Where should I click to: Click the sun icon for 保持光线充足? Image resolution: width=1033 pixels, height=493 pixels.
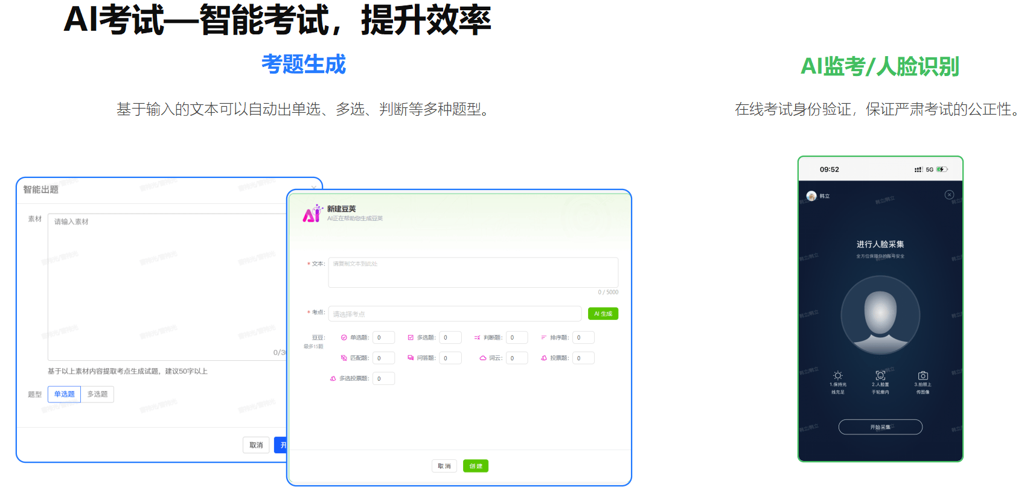click(837, 375)
